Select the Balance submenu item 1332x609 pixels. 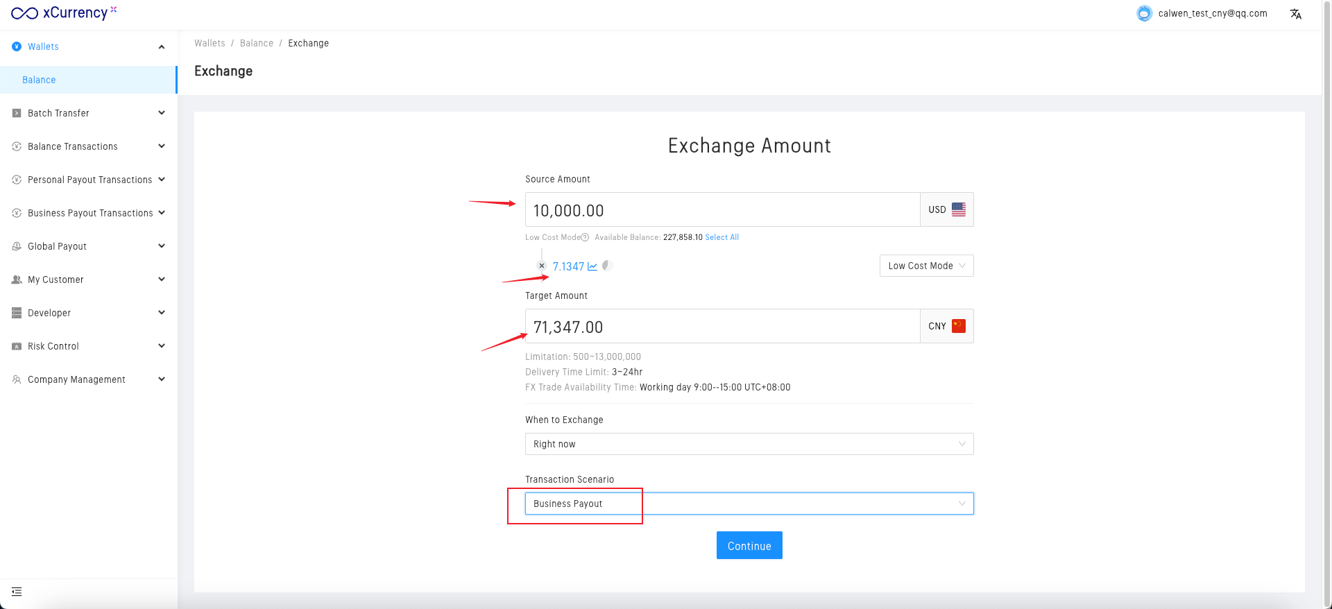click(39, 80)
